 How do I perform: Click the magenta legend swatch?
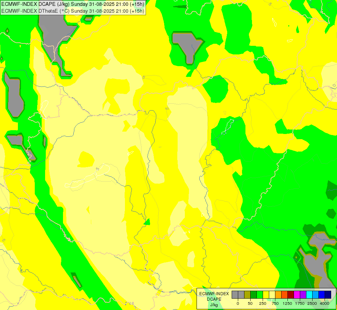tap(297, 295)
